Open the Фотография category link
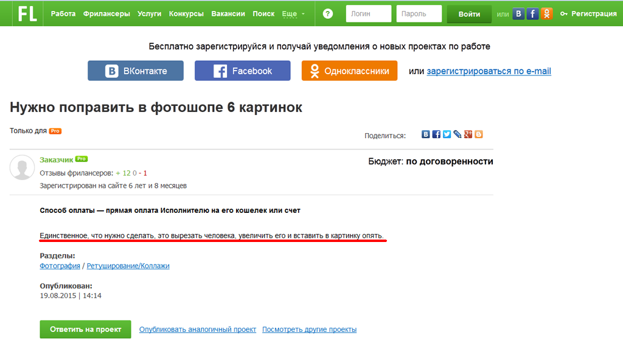This screenshot has width=623, height=349. pyautogui.click(x=60, y=266)
